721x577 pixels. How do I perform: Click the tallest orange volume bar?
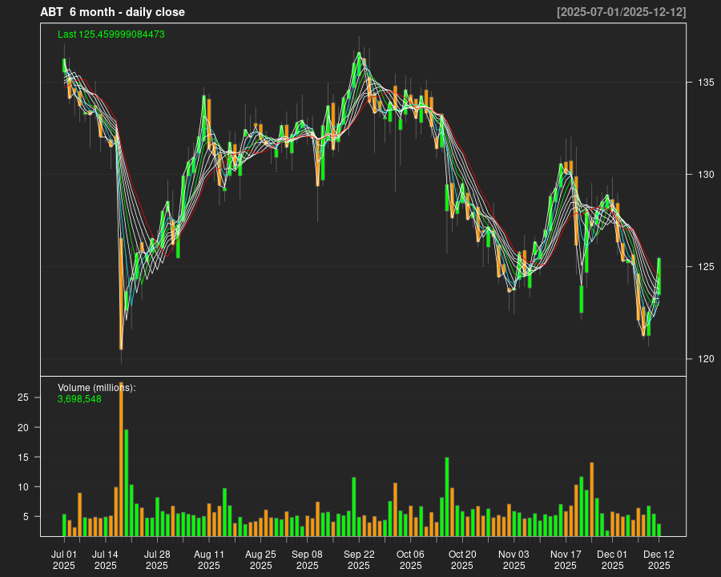coord(121,458)
